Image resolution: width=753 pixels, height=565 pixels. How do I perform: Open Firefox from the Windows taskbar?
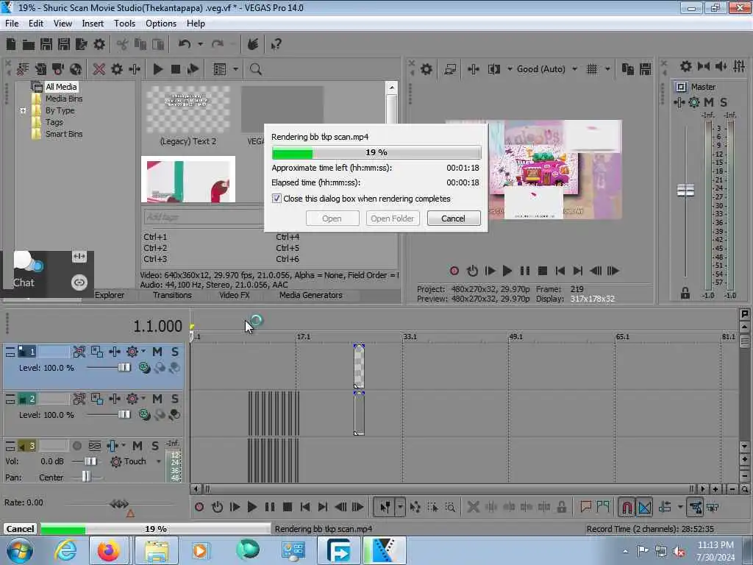(109, 550)
